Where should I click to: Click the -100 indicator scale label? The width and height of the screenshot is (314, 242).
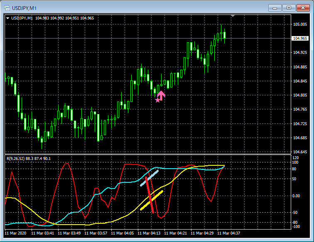[x=296, y=227]
